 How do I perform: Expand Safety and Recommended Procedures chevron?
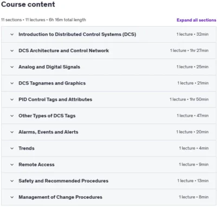pos(12,181)
